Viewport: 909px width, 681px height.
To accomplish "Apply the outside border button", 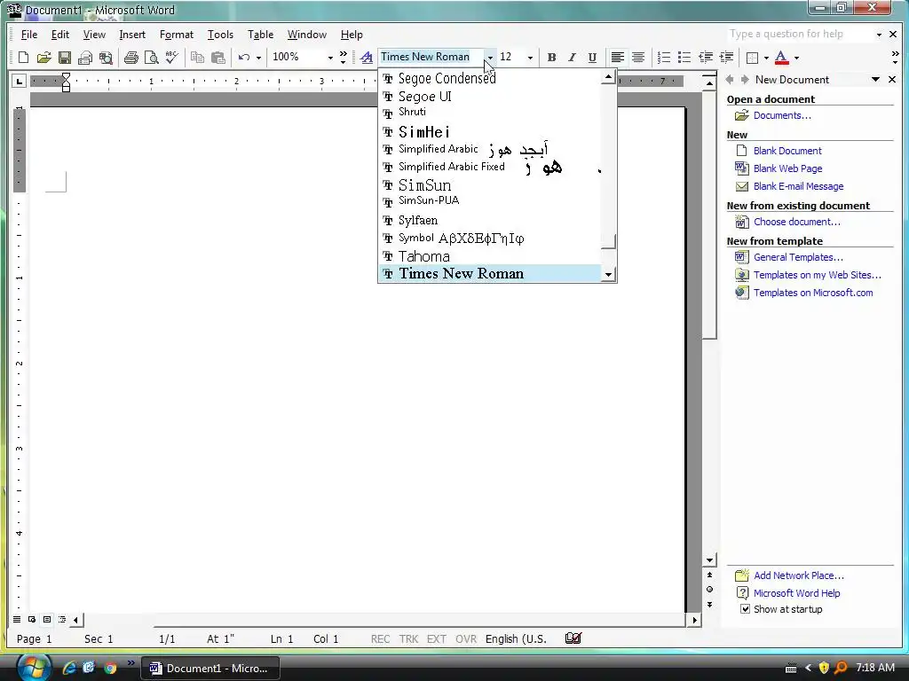I will pyautogui.click(x=752, y=58).
